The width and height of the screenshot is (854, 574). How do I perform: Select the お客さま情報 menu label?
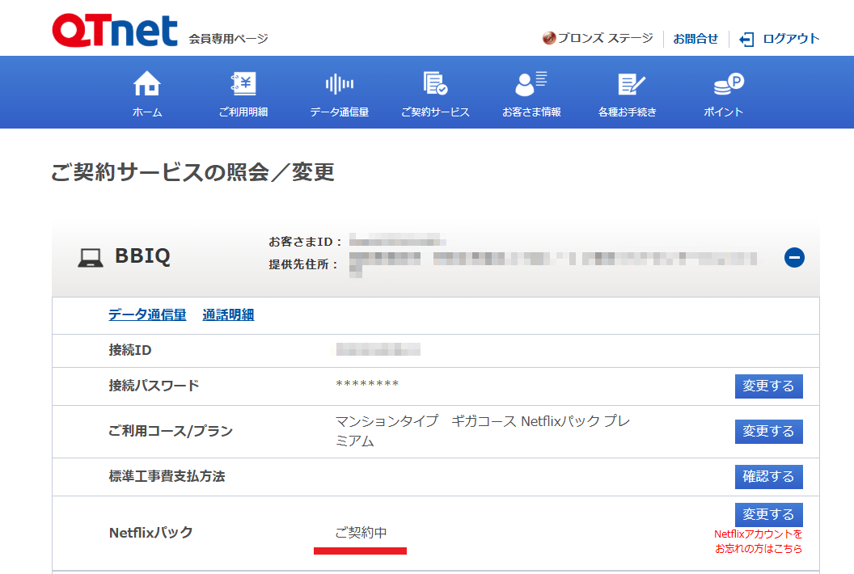pos(531,112)
